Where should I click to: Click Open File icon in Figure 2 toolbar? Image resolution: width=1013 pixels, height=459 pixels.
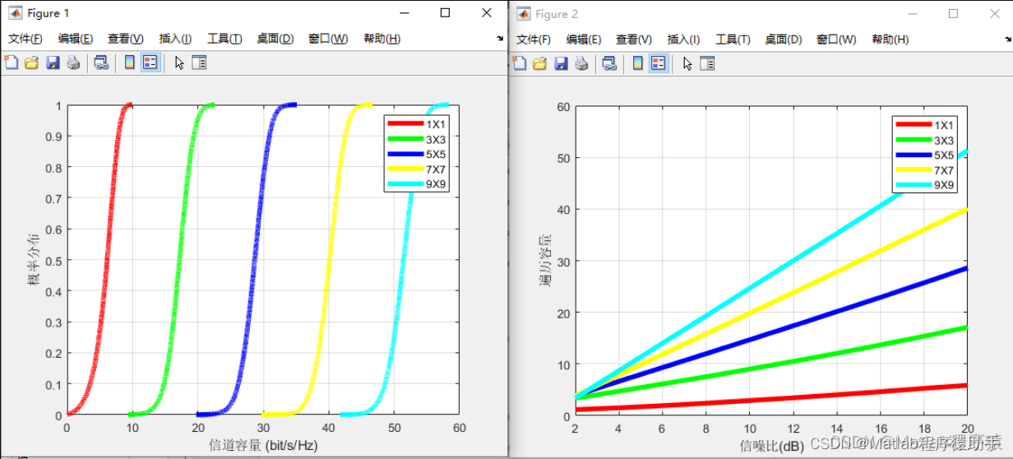pyautogui.click(x=540, y=63)
